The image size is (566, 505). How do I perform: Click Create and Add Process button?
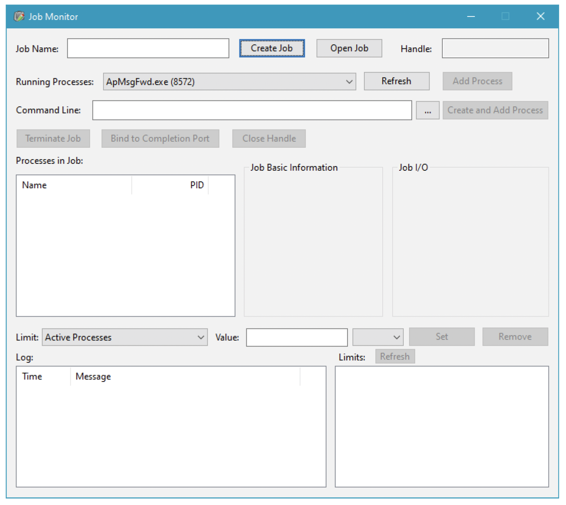(495, 110)
